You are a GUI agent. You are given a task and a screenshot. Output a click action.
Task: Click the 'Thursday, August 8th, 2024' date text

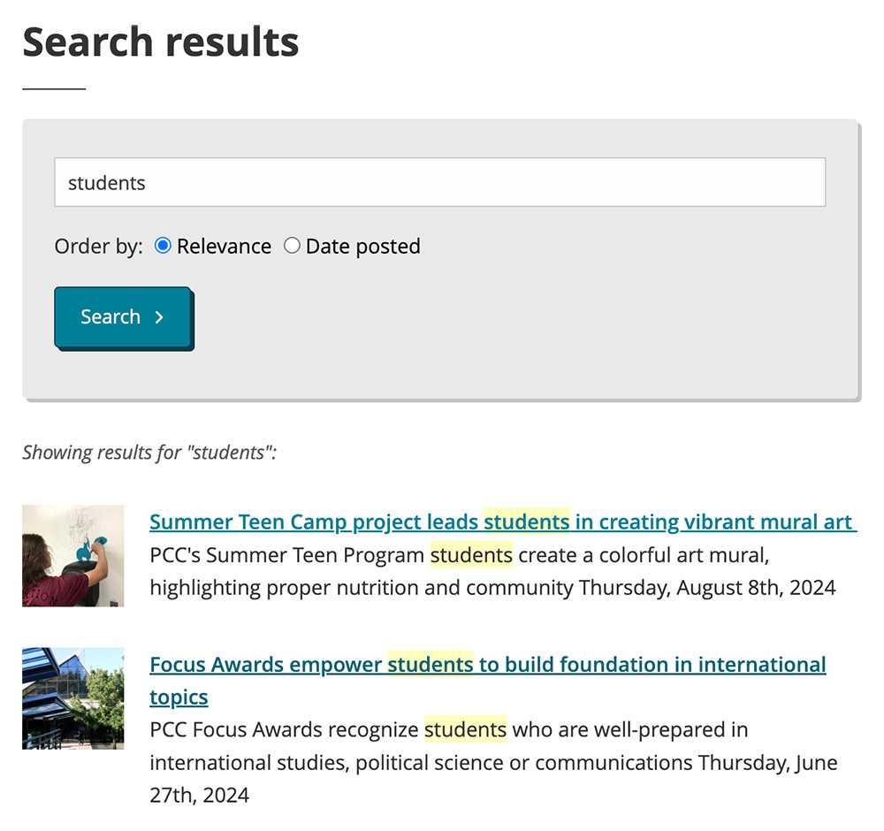(x=707, y=587)
